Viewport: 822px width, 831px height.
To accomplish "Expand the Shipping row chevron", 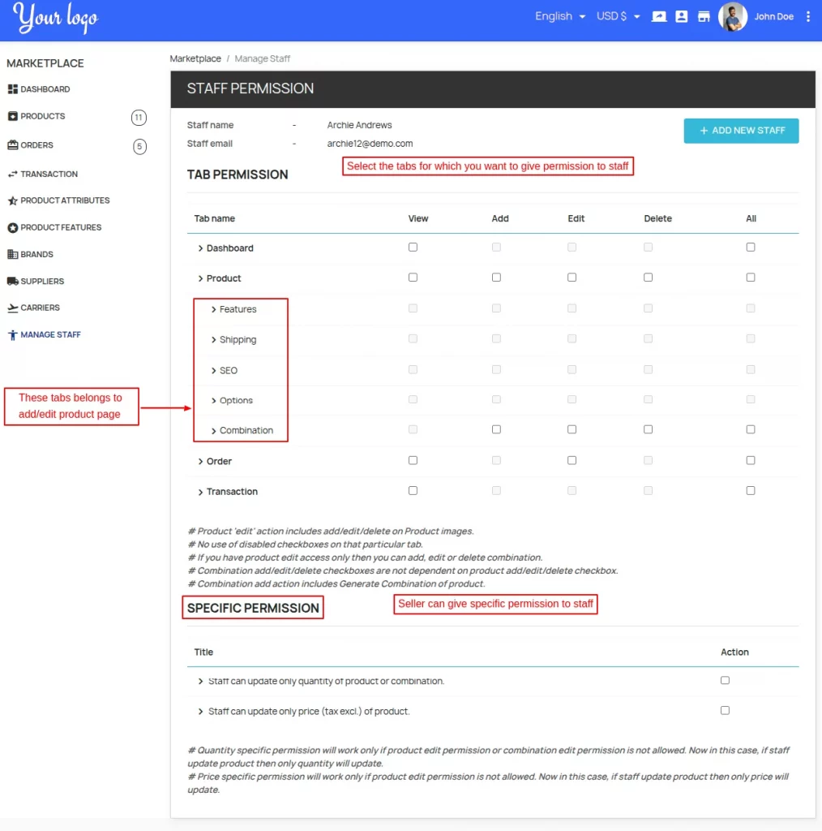I will (213, 340).
